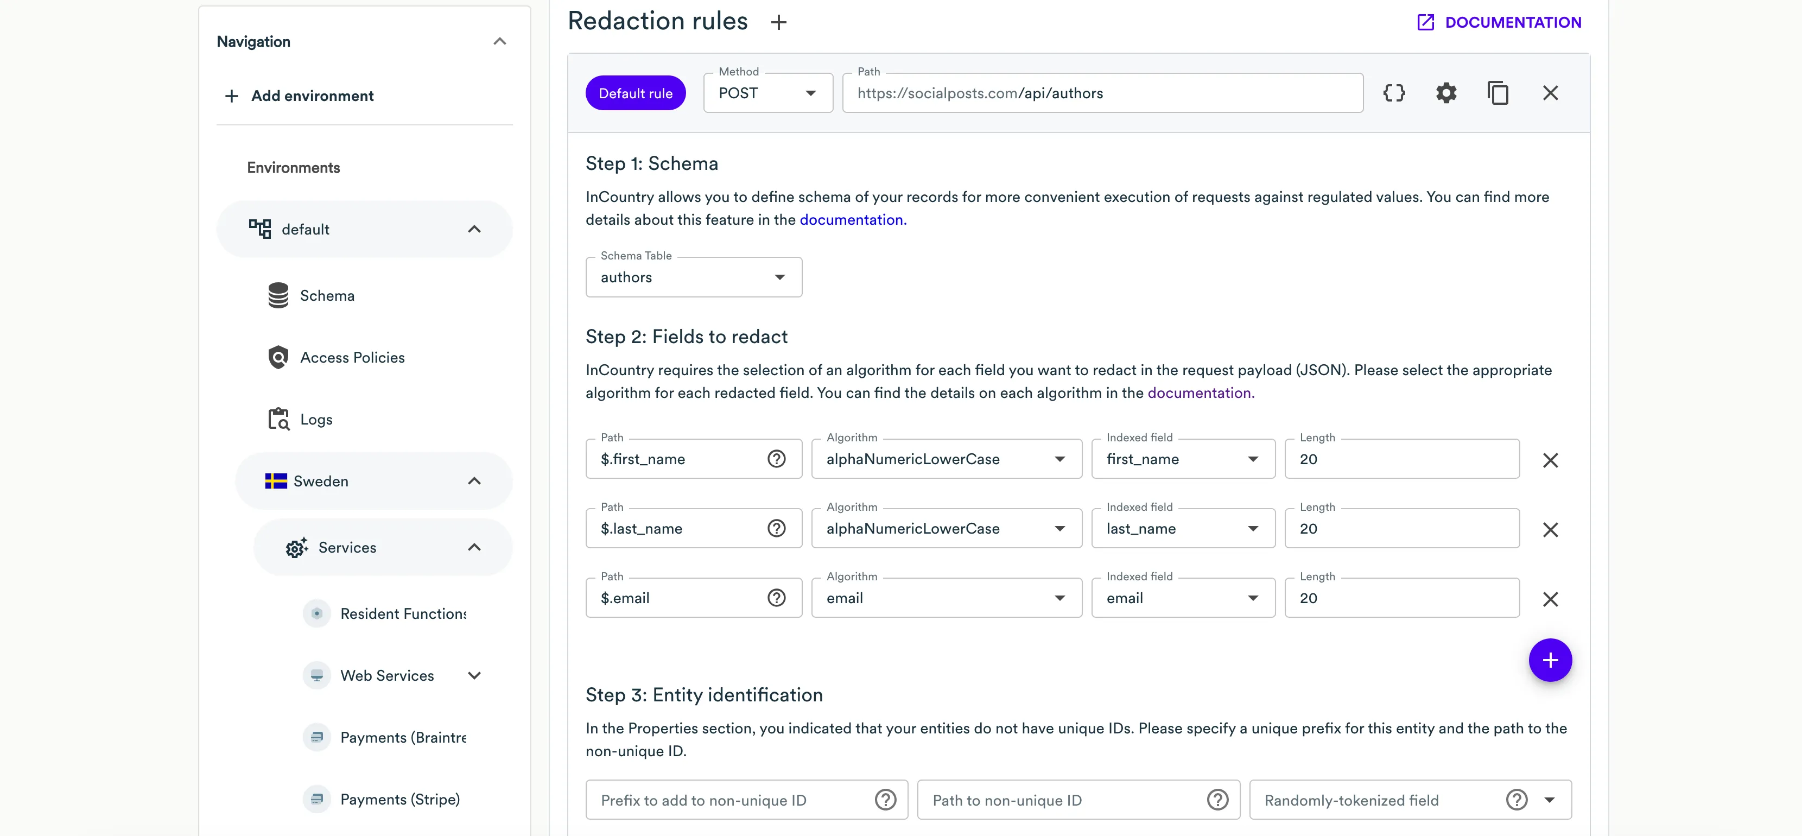Open Access Policies from the sidebar
This screenshot has width=1802, height=836.
[352, 357]
